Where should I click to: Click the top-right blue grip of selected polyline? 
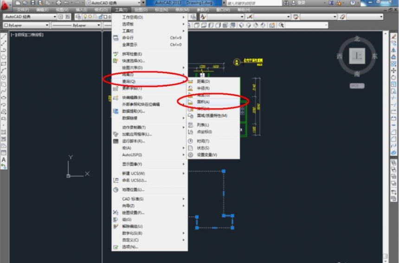click(224, 171)
